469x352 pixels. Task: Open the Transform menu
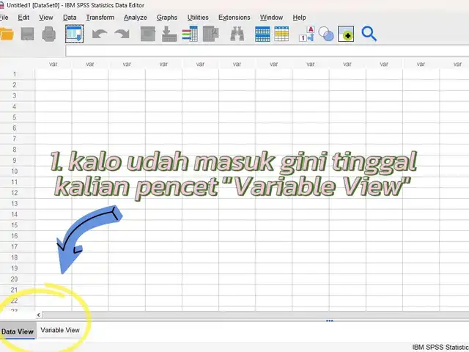click(100, 17)
